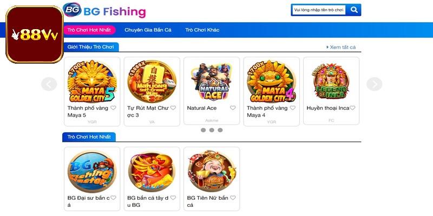Launch the Mahjong Self-Drawn Win 3 icon
This screenshot has height=216, width=433.
152,82
